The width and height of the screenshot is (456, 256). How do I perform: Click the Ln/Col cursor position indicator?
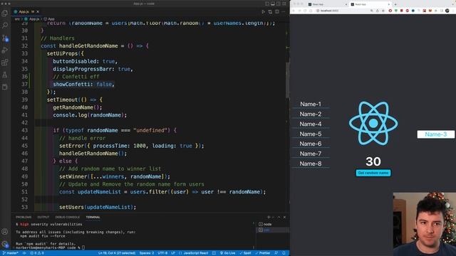tap(117, 253)
